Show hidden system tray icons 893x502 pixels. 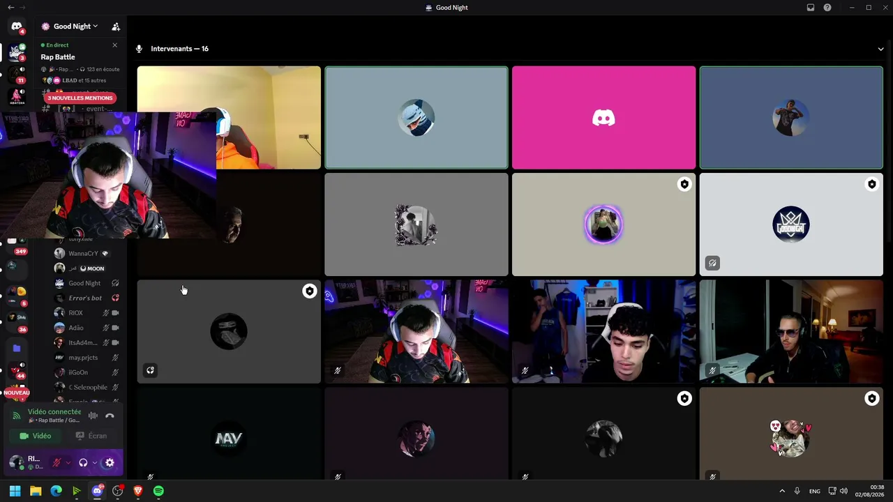(782, 491)
